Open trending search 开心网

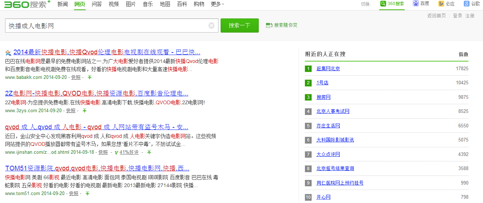tap(323, 197)
